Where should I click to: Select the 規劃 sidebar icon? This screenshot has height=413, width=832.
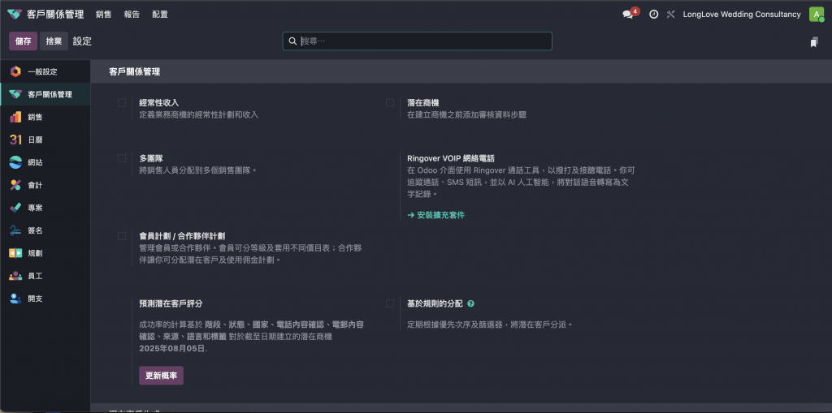pyautogui.click(x=15, y=253)
